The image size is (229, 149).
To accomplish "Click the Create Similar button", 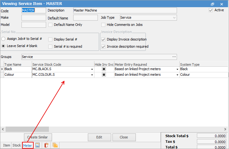I will pyautogui.click(x=38, y=137).
